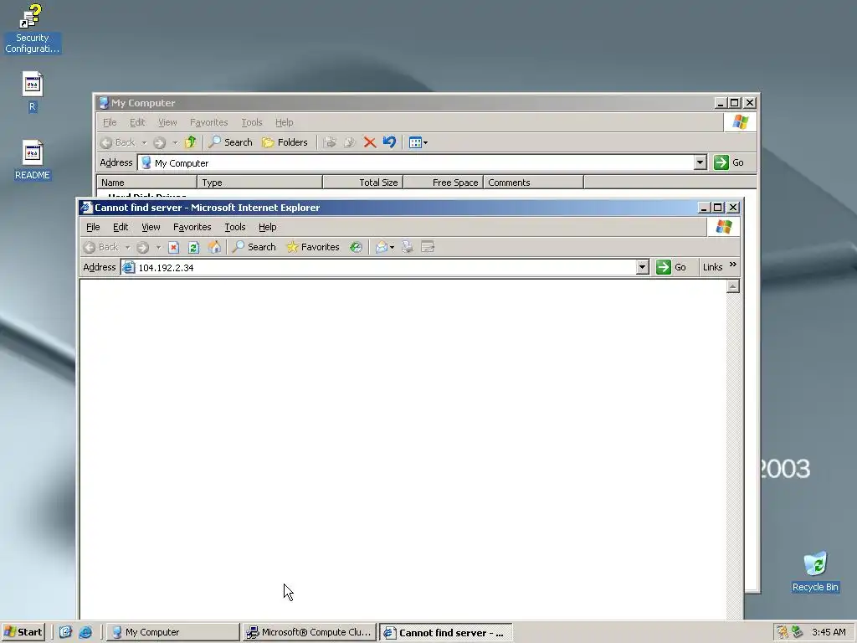The height and width of the screenshot is (643, 857).
Task: Open Search pane in Internet Explorer
Action: [254, 247]
